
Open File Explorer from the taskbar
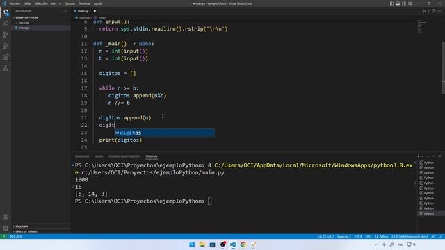[x=202, y=244]
